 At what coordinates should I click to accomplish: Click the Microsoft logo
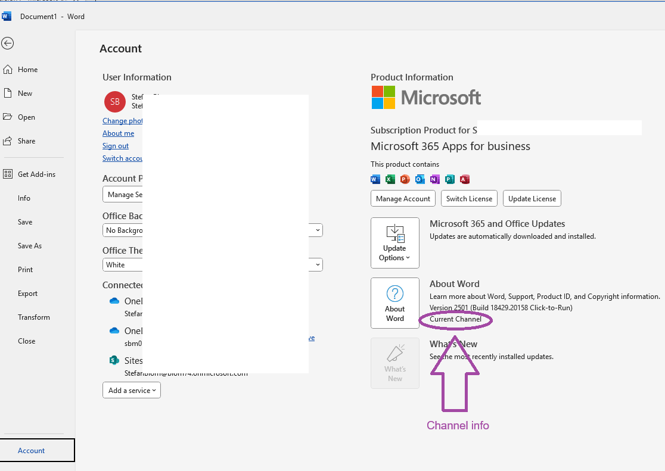pos(426,98)
